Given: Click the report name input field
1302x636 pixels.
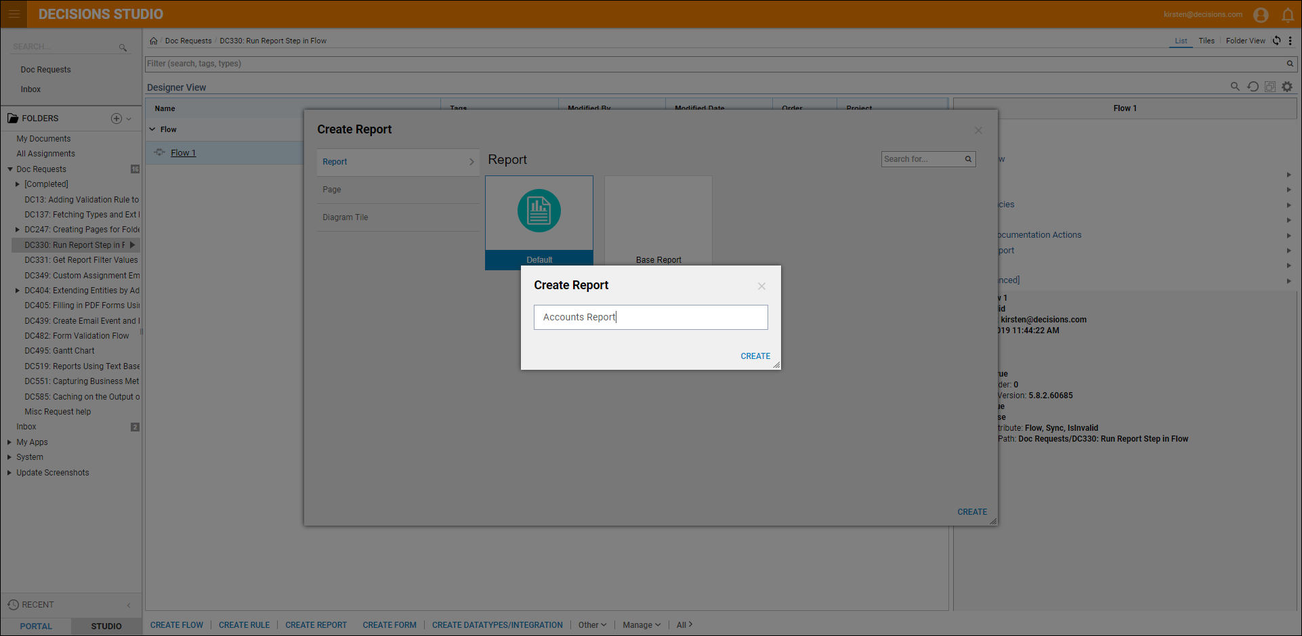Looking at the screenshot, I should (x=651, y=317).
